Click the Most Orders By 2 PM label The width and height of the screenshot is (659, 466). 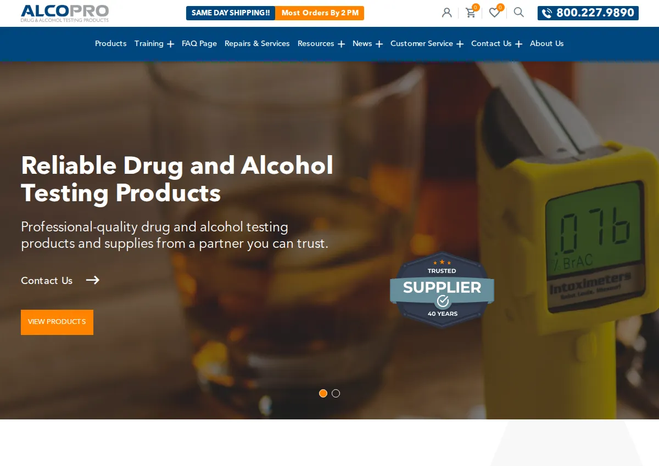pyautogui.click(x=320, y=13)
